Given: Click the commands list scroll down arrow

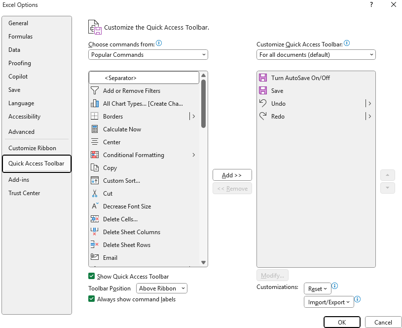Looking at the screenshot, I should (204, 262).
